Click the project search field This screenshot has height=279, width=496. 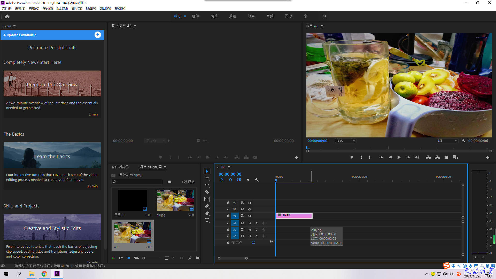pyautogui.click(x=137, y=182)
